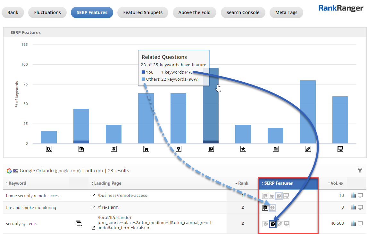The height and width of the screenshot is (234, 367).
Task: Open the /business/remote-access landing page link
Action: 122,196
